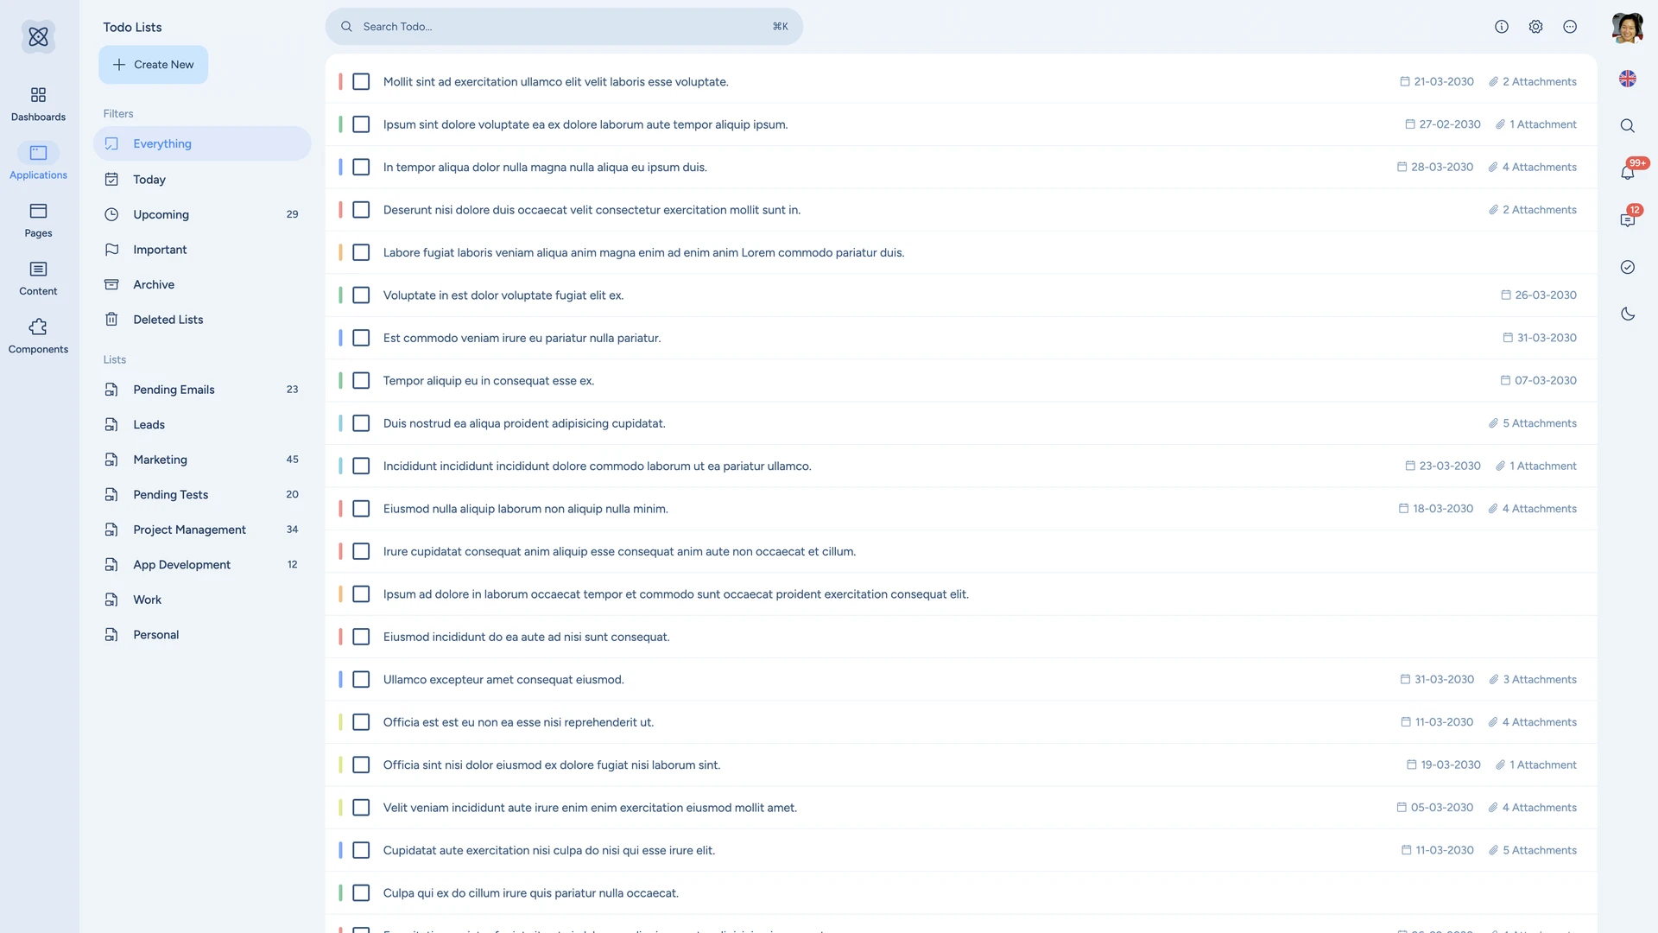Open the Content section
Screen dimensions: 1658x933
pyautogui.click(x=38, y=277)
